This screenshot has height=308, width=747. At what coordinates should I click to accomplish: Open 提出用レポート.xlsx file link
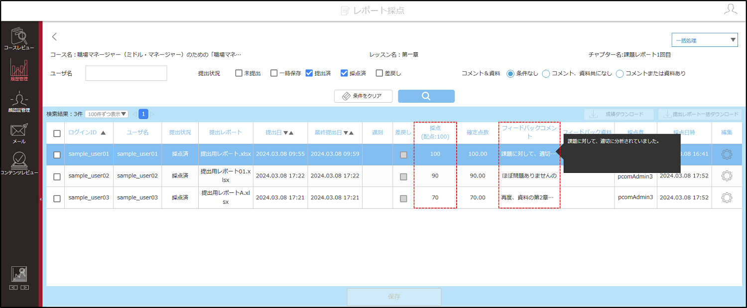tap(226, 154)
